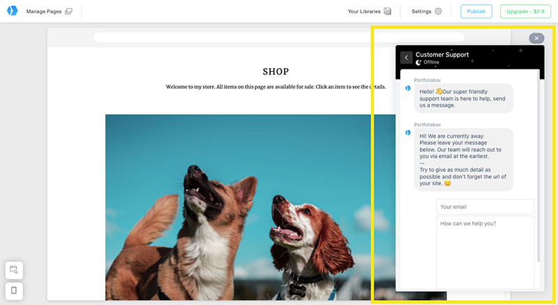Click the Settings gear icon
The height and width of the screenshot is (305, 558).
click(x=439, y=11)
